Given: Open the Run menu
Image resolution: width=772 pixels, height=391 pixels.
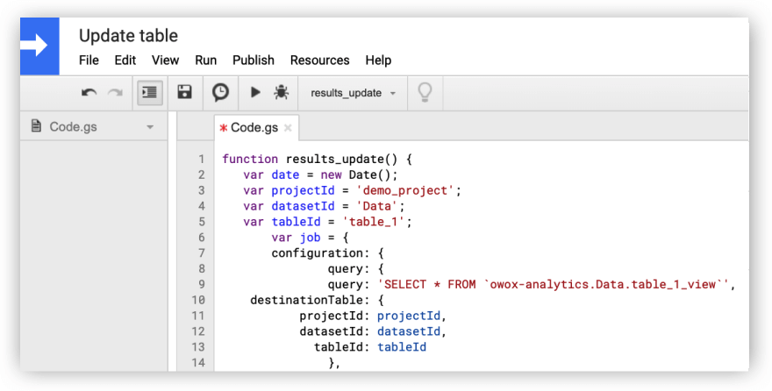Looking at the screenshot, I should (205, 60).
